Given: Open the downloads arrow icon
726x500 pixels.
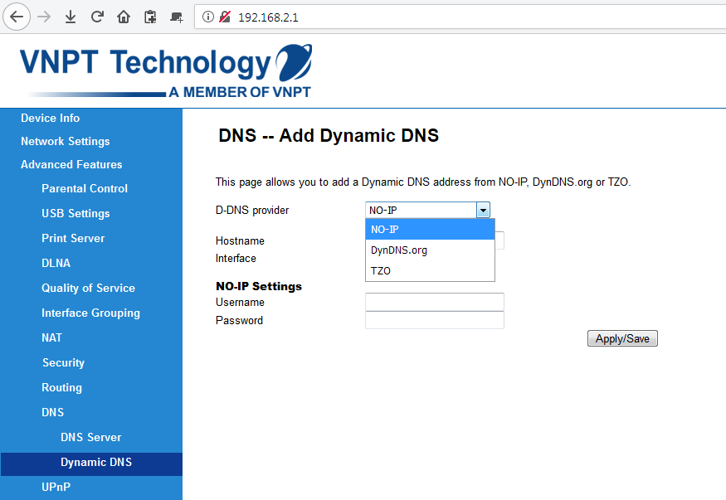Looking at the screenshot, I should 71,17.
